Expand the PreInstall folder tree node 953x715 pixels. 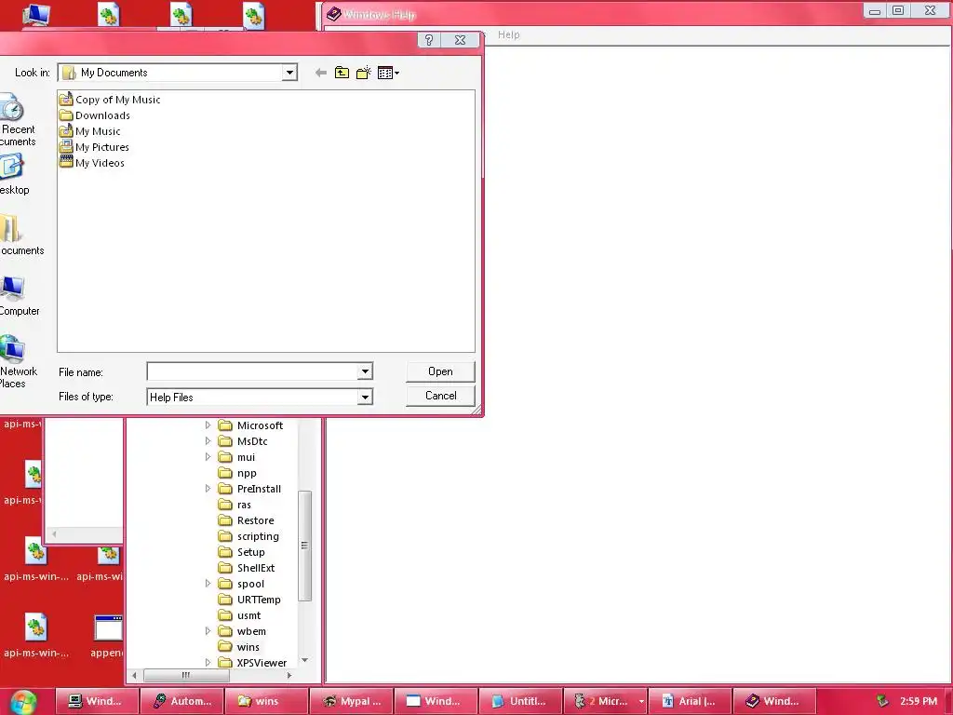208,488
